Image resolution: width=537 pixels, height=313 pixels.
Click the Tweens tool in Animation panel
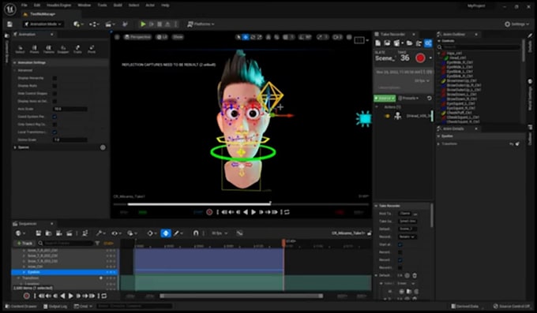(49, 49)
